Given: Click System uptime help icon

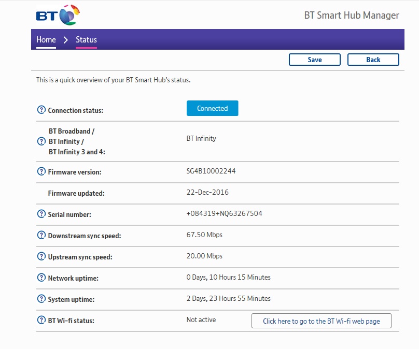Looking at the screenshot, I should point(41,299).
